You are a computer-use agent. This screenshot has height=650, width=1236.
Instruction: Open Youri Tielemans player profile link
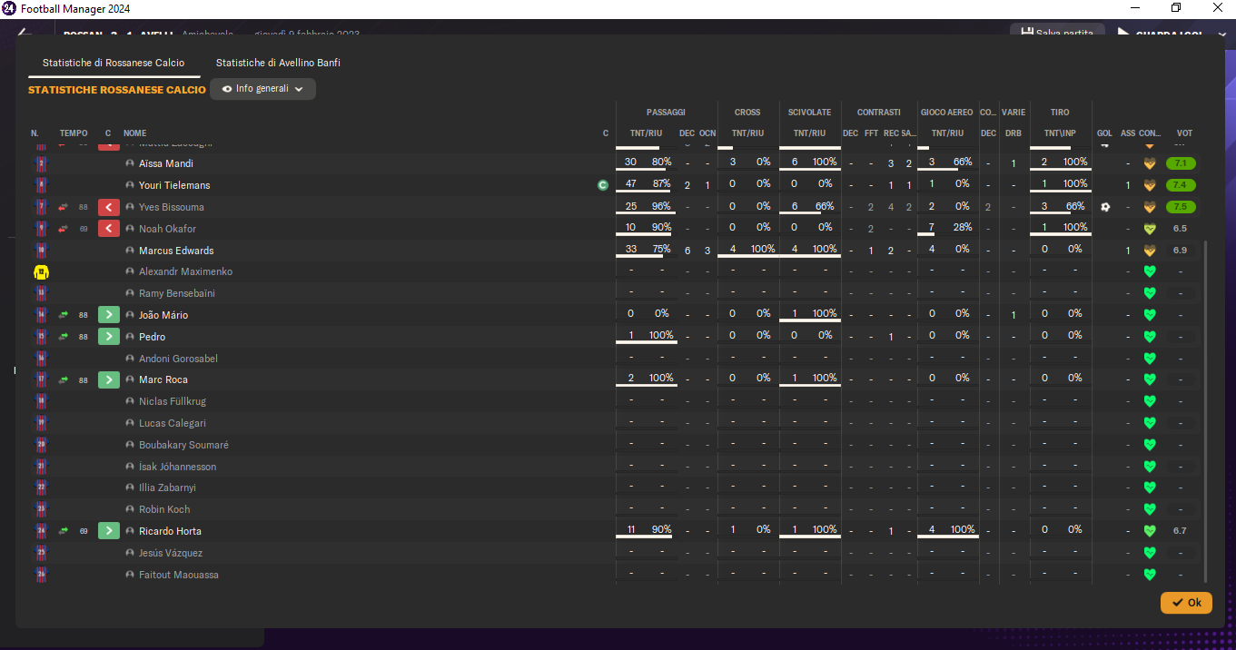[174, 185]
